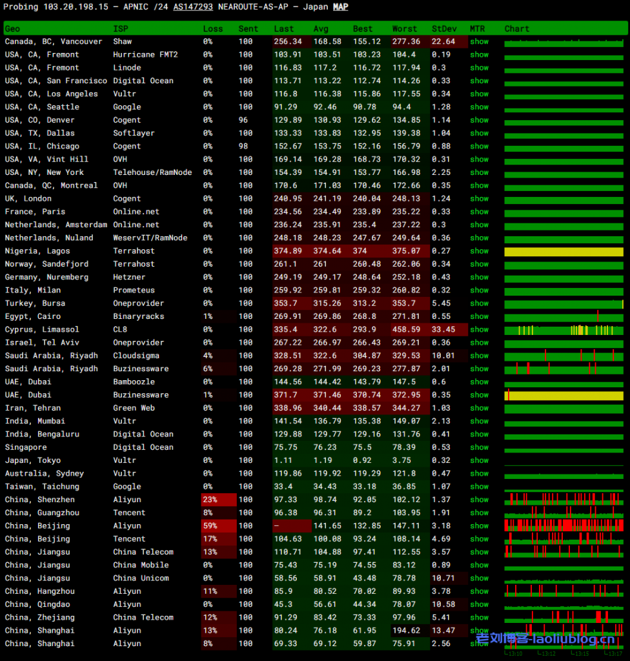The height and width of the screenshot is (661, 630).
Task: Click the StDev column header
Action: click(x=443, y=29)
